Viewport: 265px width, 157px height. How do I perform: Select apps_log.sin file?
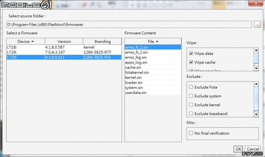(153, 62)
